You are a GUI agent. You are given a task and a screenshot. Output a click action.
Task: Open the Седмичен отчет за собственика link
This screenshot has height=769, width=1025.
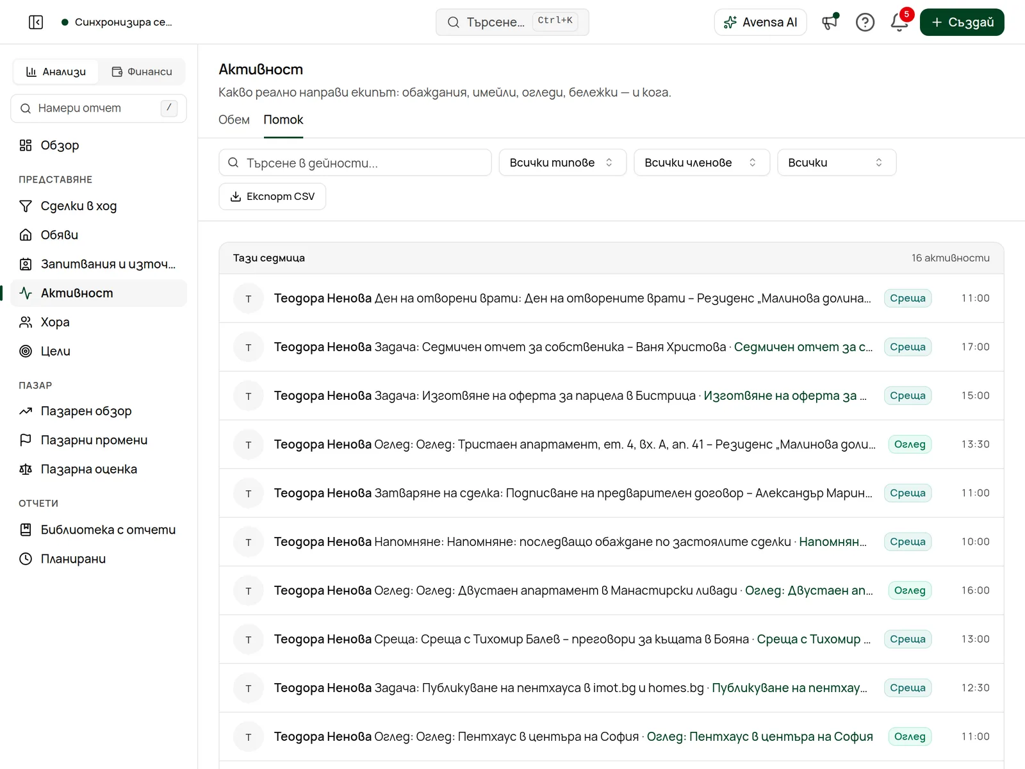[x=803, y=347]
